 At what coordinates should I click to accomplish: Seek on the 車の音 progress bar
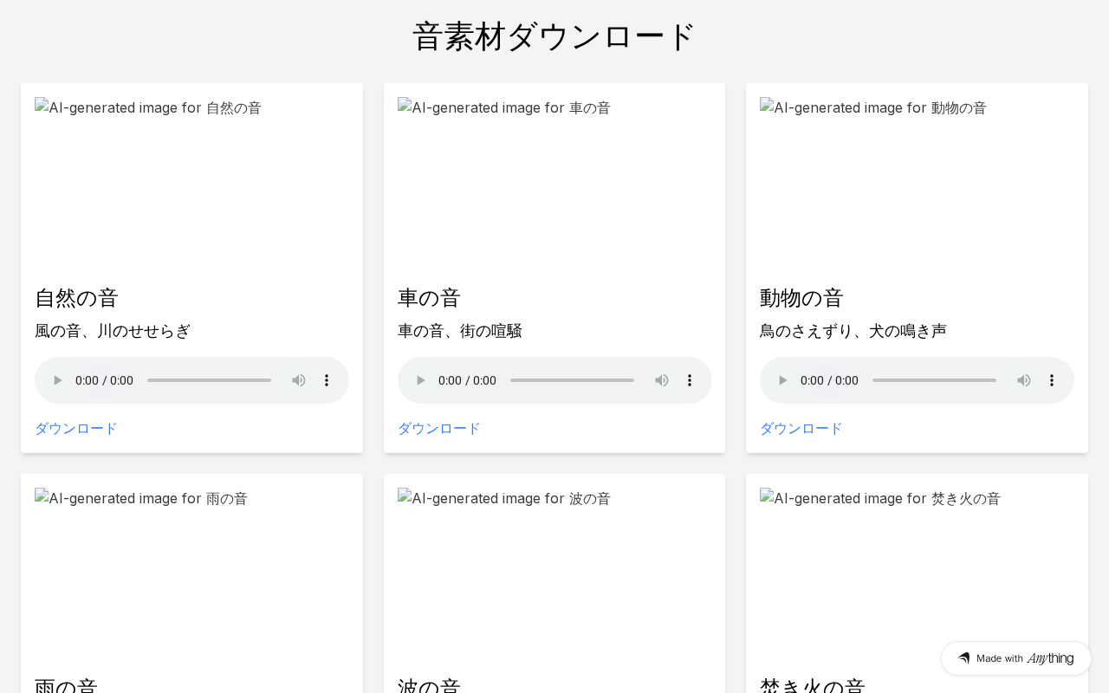[572, 380]
